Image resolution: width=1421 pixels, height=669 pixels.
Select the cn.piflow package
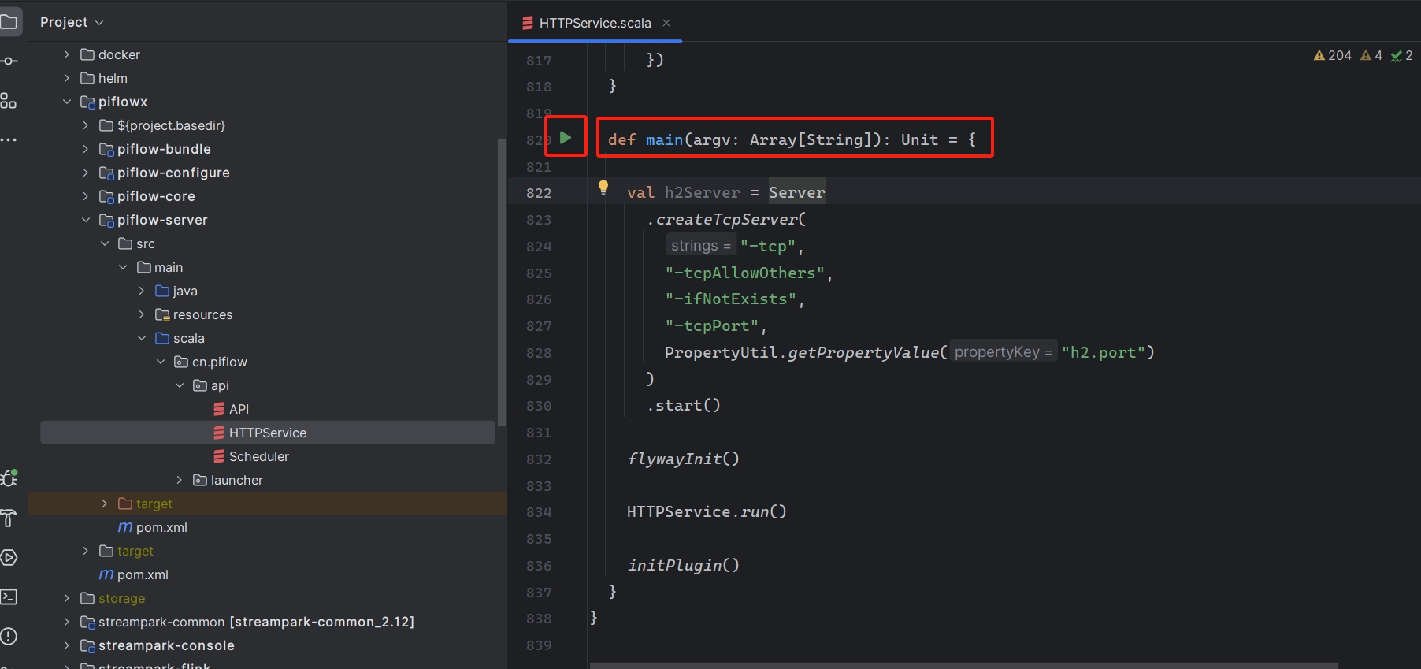(219, 362)
